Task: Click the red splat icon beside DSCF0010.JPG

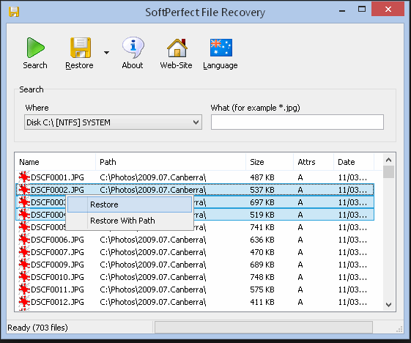Action: (x=24, y=277)
